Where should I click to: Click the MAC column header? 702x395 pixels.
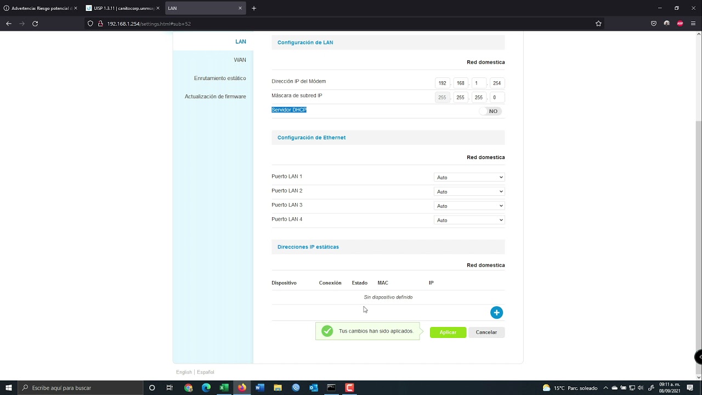383,283
